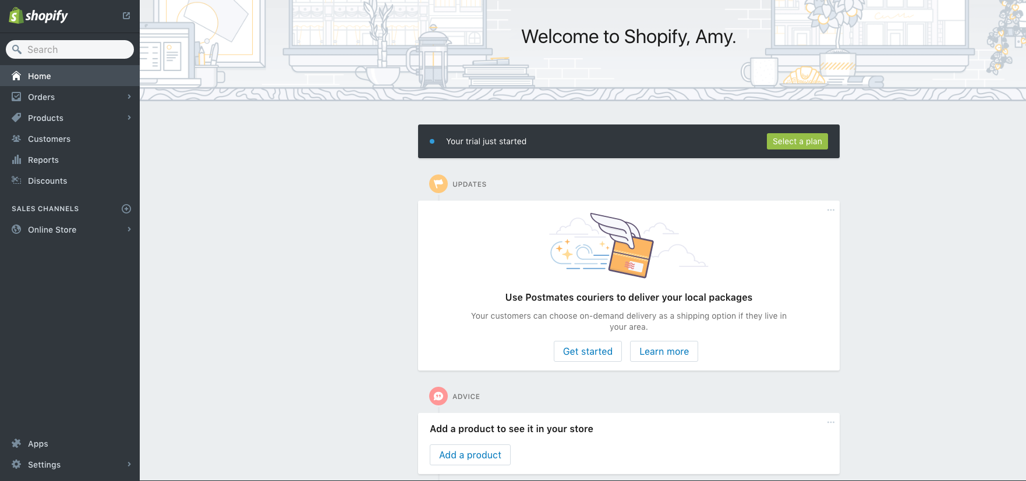Click the Apps puzzle icon
Image resolution: width=1026 pixels, height=481 pixels.
pos(16,444)
